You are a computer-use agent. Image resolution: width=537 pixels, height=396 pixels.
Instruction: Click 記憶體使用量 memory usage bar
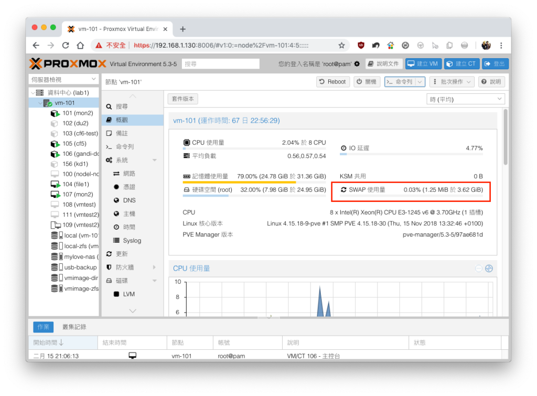pyautogui.click(x=254, y=183)
